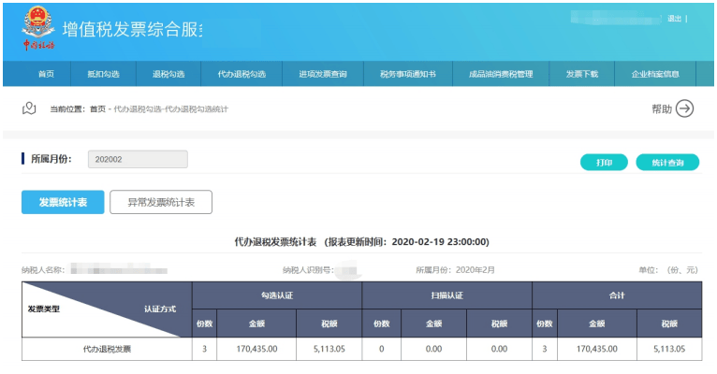Select 成品油消费税管理 menu item
This screenshot has height=374, width=717.
[501, 74]
